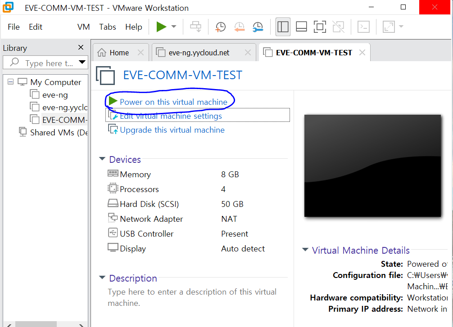Viewport: 453px width, 327px height.
Task: Collapse the Description section
Action: pyautogui.click(x=102, y=278)
